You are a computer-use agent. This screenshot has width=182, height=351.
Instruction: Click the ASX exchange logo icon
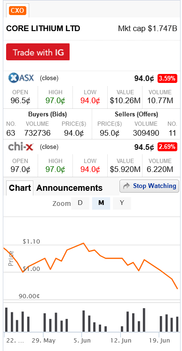tap(21, 78)
